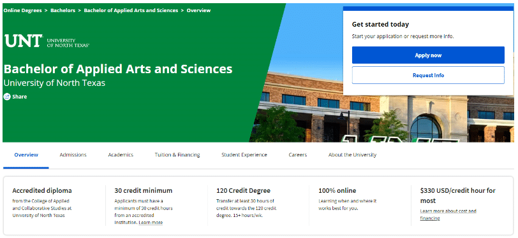Open the Academics tab
The width and height of the screenshot is (518, 238).
point(121,155)
